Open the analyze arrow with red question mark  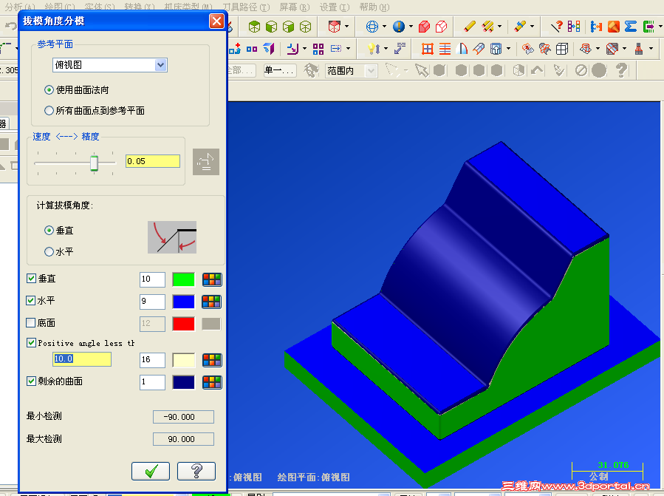[x=556, y=27]
